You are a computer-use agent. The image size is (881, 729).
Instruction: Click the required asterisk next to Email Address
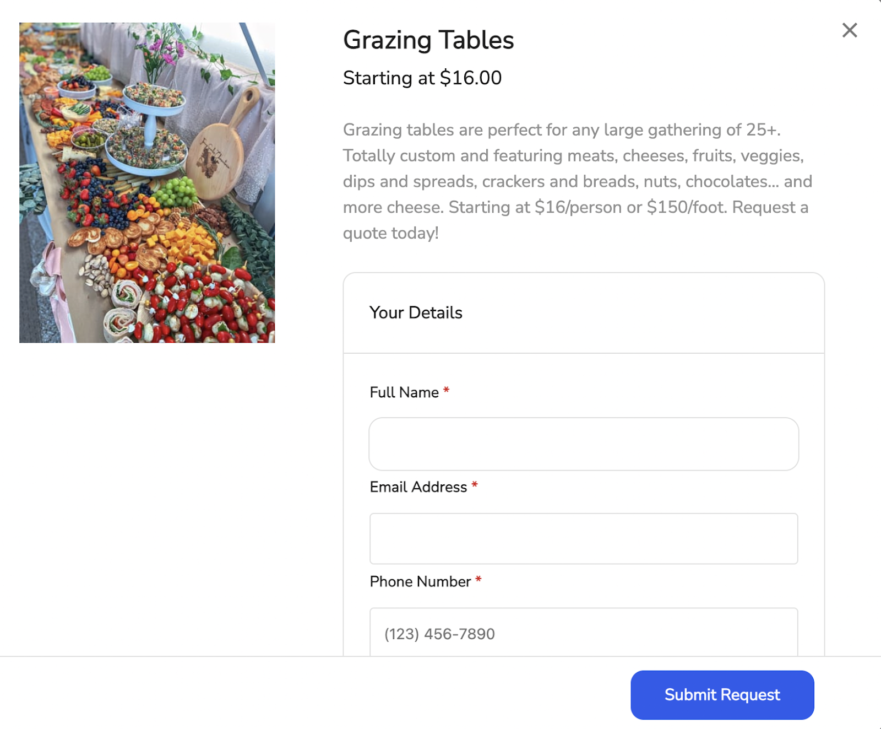pos(475,485)
